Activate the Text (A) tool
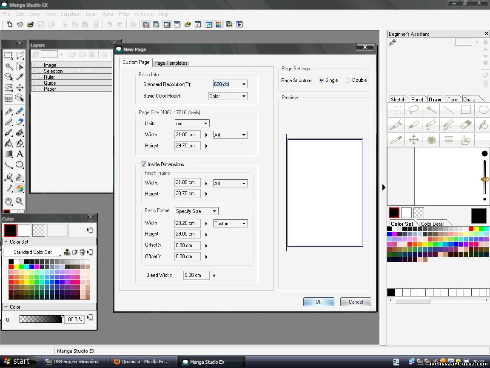The image size is (490, 368). point(20,154)
